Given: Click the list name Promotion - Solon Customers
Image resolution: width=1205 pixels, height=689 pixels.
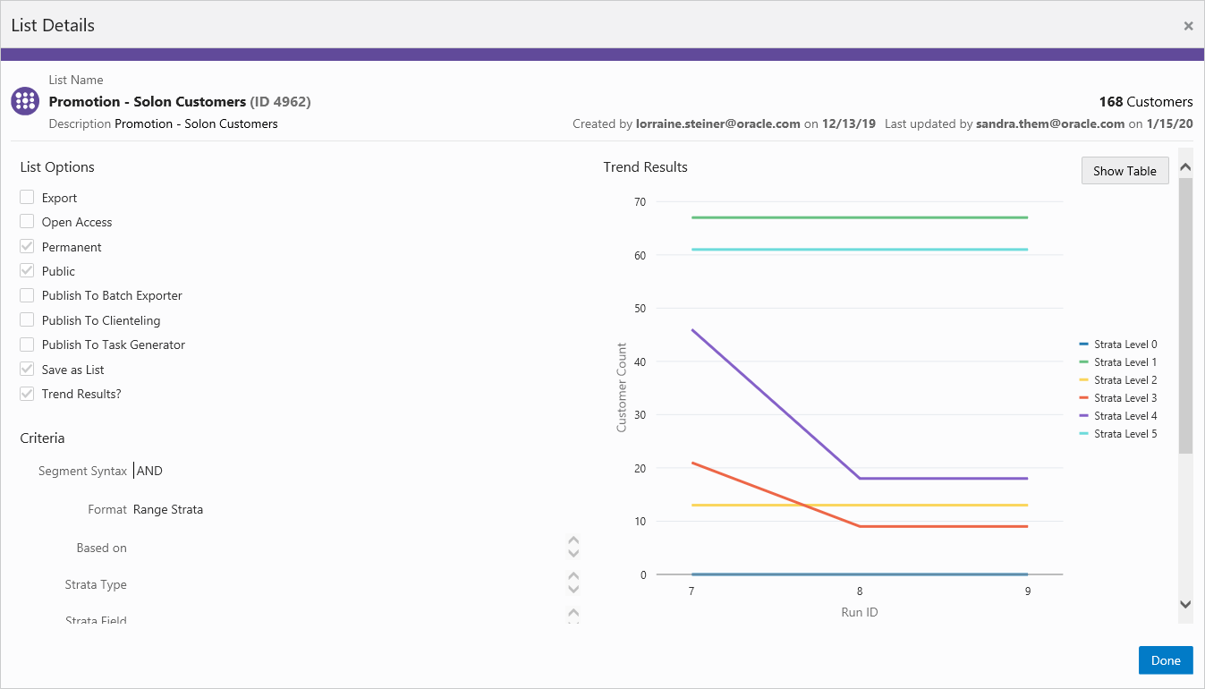Looking at the screenshot, I should coord(148,101).
